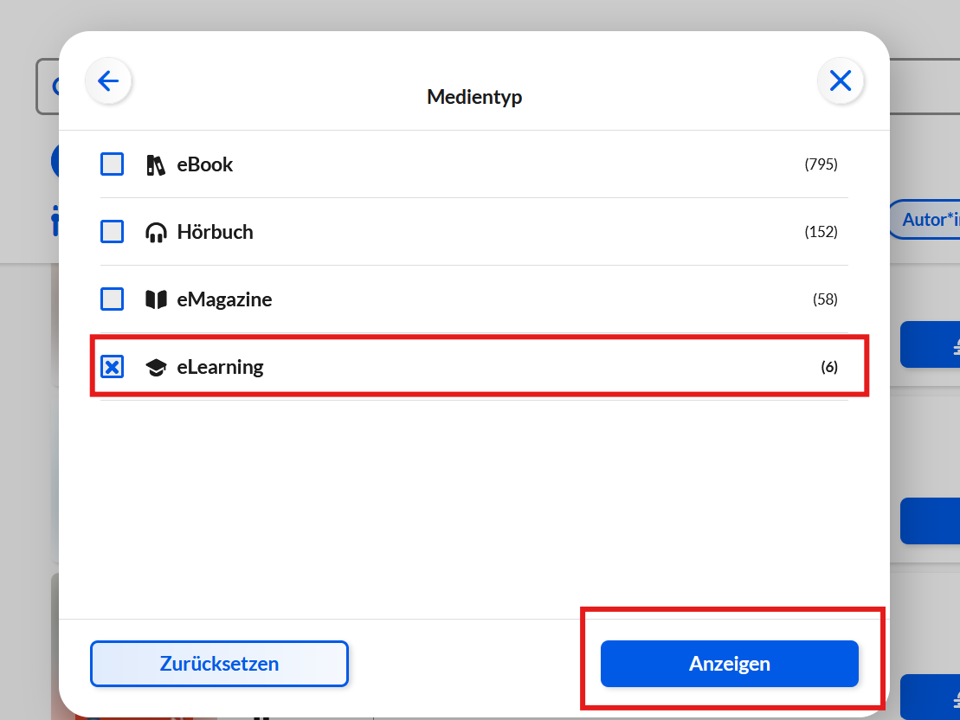Click the Anzeigen button

(x=729, y=664)
